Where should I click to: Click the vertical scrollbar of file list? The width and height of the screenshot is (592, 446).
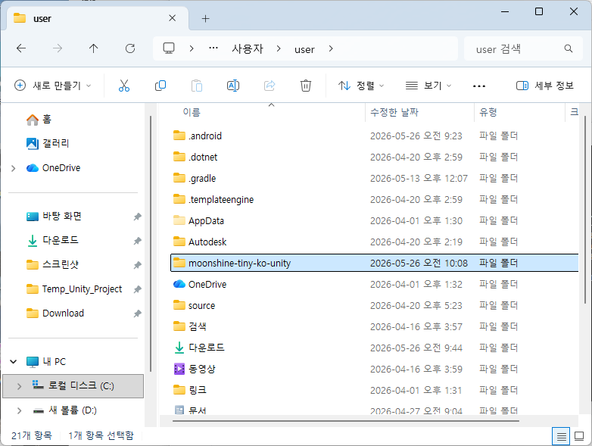click(x=585, y=210)
